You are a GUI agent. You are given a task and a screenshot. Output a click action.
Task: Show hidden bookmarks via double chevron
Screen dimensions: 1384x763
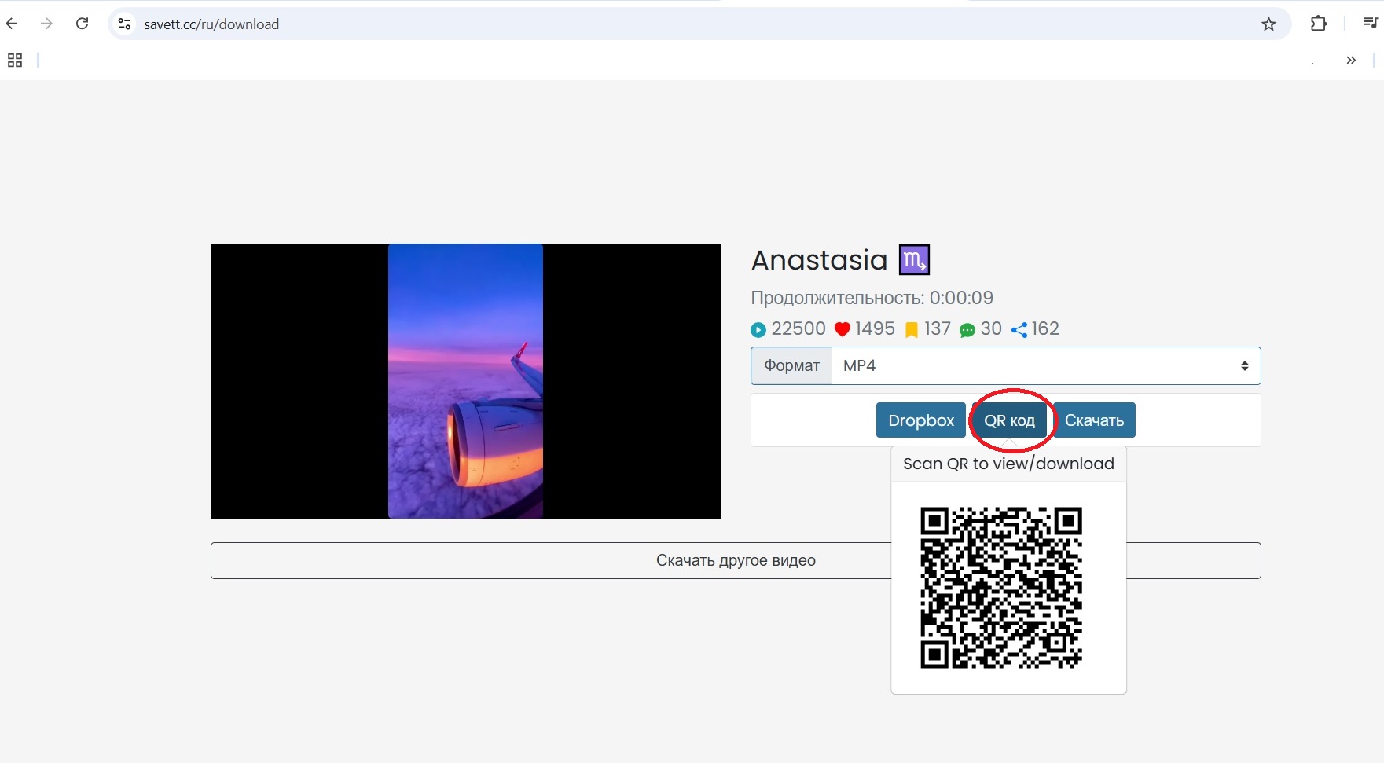pyautogui.click(x=1350, y=61)
